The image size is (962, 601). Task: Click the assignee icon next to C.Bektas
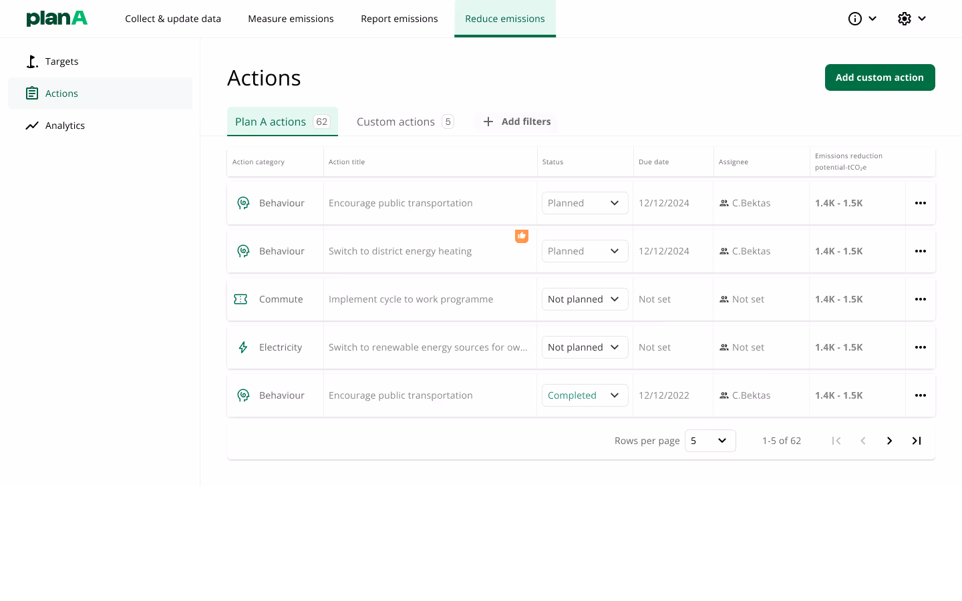(x=724, y=202)
